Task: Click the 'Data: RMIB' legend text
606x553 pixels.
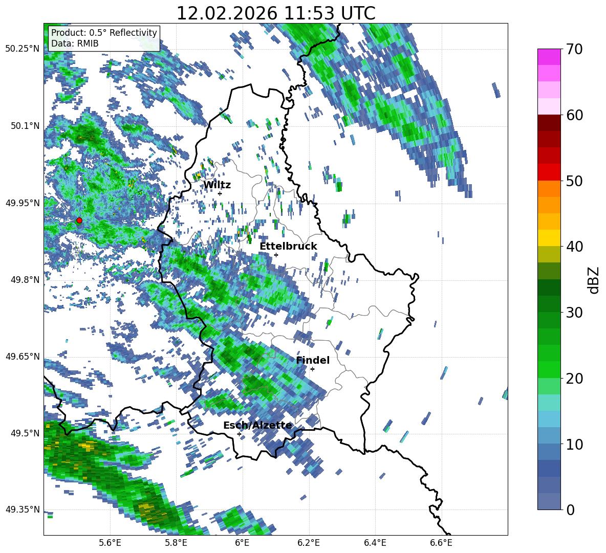Action: [x=75, y=43]
